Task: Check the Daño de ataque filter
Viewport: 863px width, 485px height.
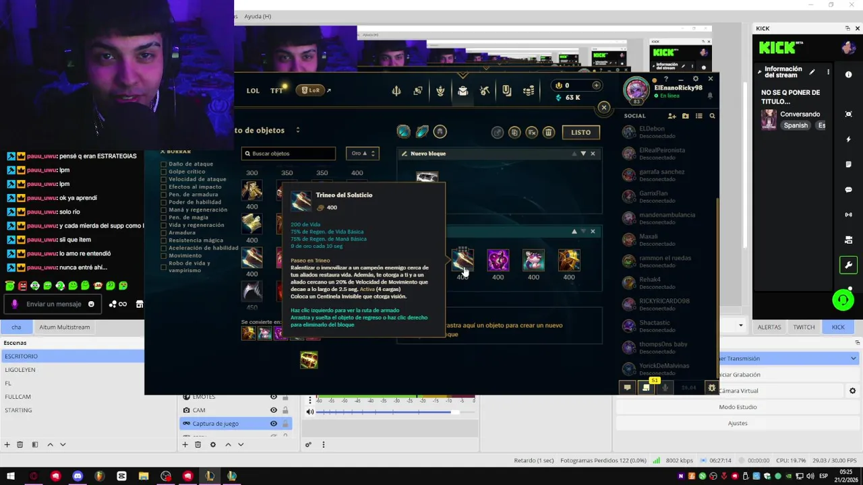Action: (x=163, y=164)
